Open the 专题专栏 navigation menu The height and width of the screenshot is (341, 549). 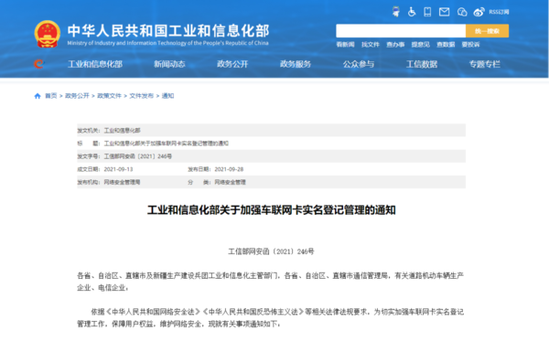coord(485,64)
